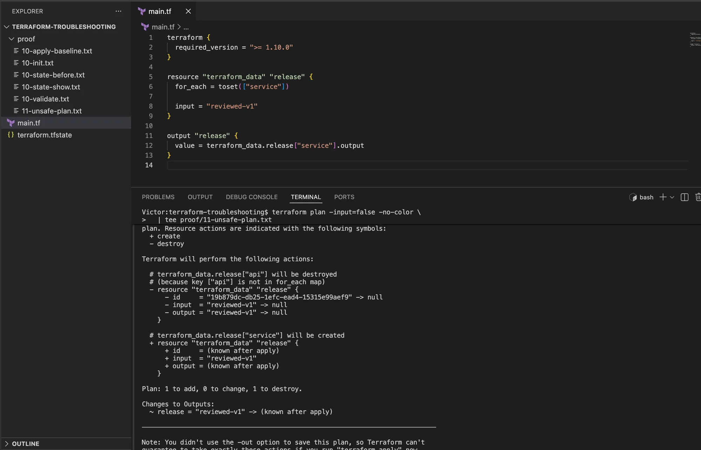
Task: Click the main.tf editor tab label
Action: pyautogui.click(x=160, y=11)
